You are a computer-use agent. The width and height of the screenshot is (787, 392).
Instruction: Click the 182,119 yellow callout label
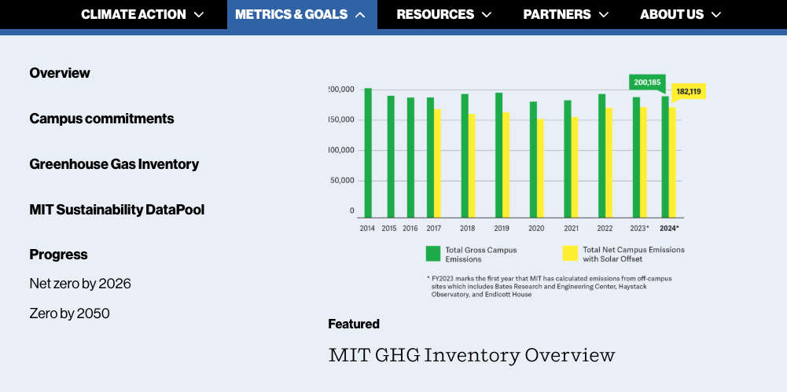point(689,91)
